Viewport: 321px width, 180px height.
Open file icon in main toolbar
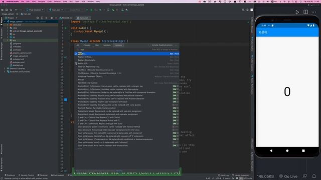tap(2, 10)
